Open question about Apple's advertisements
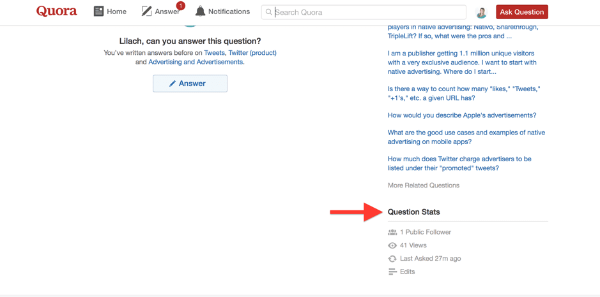 point(461,115)
